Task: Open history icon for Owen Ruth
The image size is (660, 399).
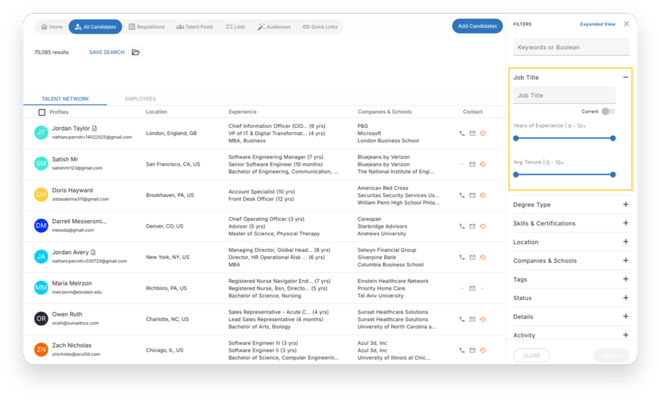Action: tap(483, 320)
